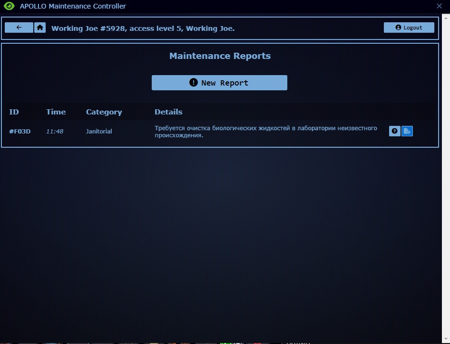Close the APOLLO Maintenance Controller window
The width and height of the screenshot is (450, 344).
tap(439, 6)
